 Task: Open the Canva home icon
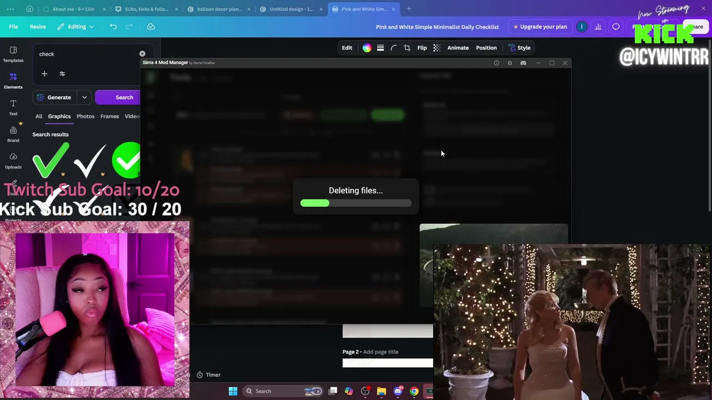pyautogui.click(x=29, y=9)
